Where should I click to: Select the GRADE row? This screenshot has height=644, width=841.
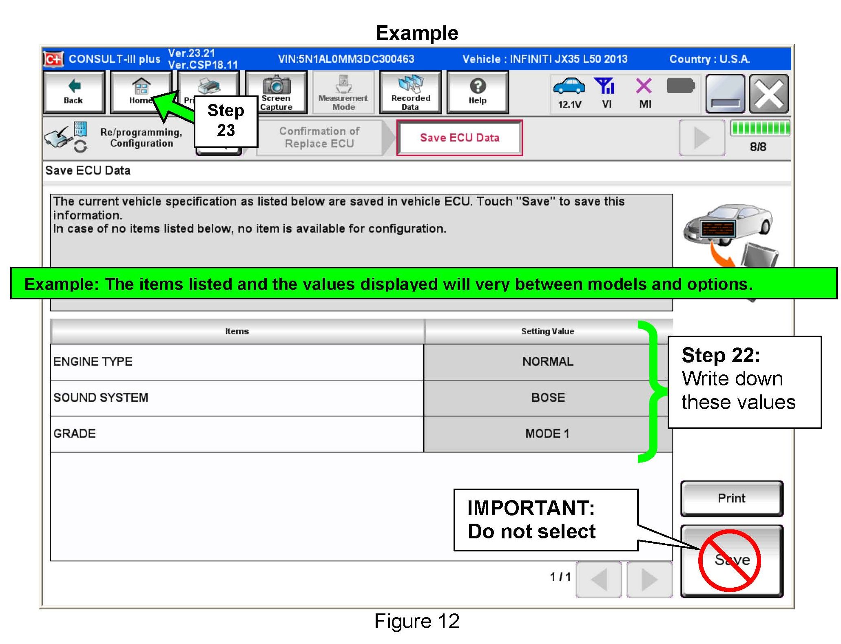[x=361, y=434]
